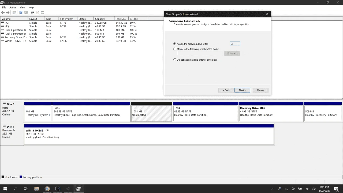Viewport: 343px width, 193px height.
Task: Toggle Show/Hide Console Tree toolbar icon
Action: [x=14, y=13]
